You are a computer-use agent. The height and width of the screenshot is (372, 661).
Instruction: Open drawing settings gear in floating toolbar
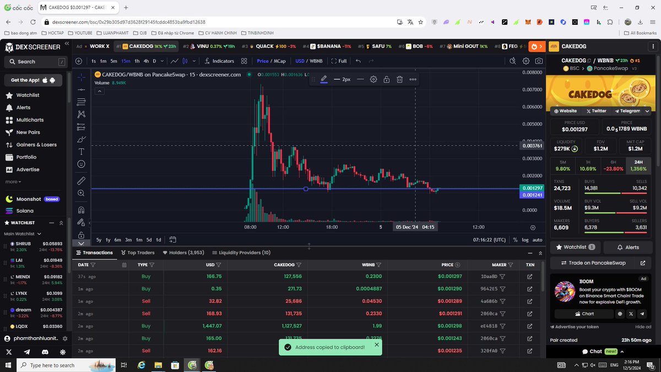(x=373, y=79)
